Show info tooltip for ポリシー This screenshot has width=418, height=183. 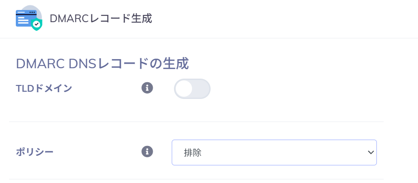tap(147, 151)
